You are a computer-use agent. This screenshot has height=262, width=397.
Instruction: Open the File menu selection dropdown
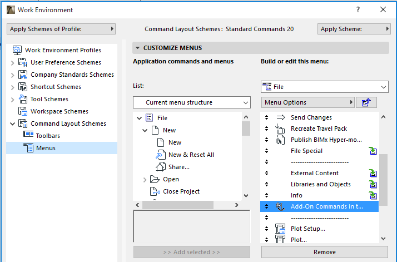click(x=324, y=87)
